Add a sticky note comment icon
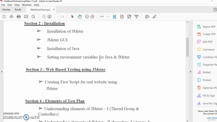217x122 pixels. [147, 17]
